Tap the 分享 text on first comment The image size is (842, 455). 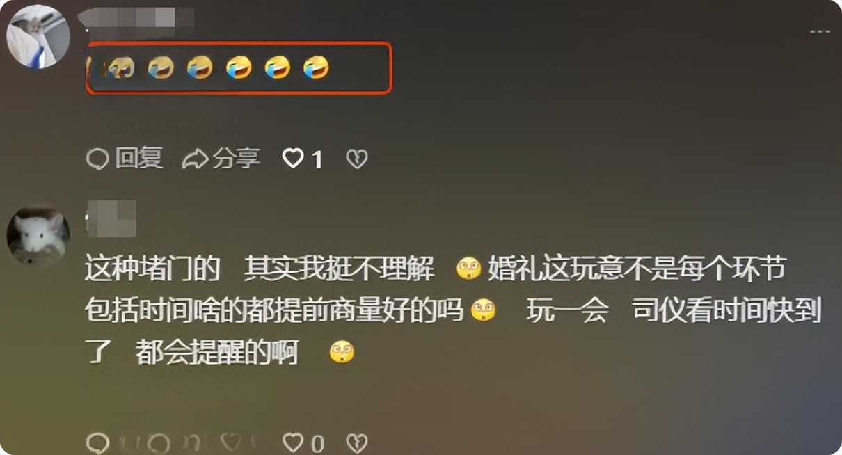236,159
